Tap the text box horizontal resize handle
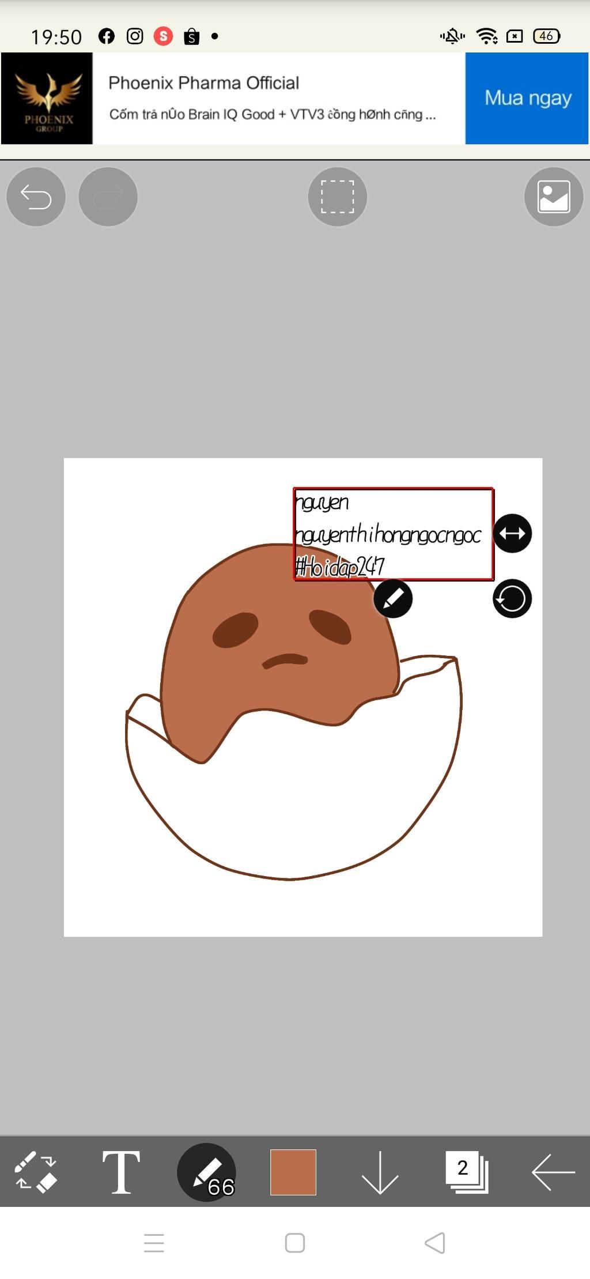This screenshot has height=1279, width=590. [512, 533]
